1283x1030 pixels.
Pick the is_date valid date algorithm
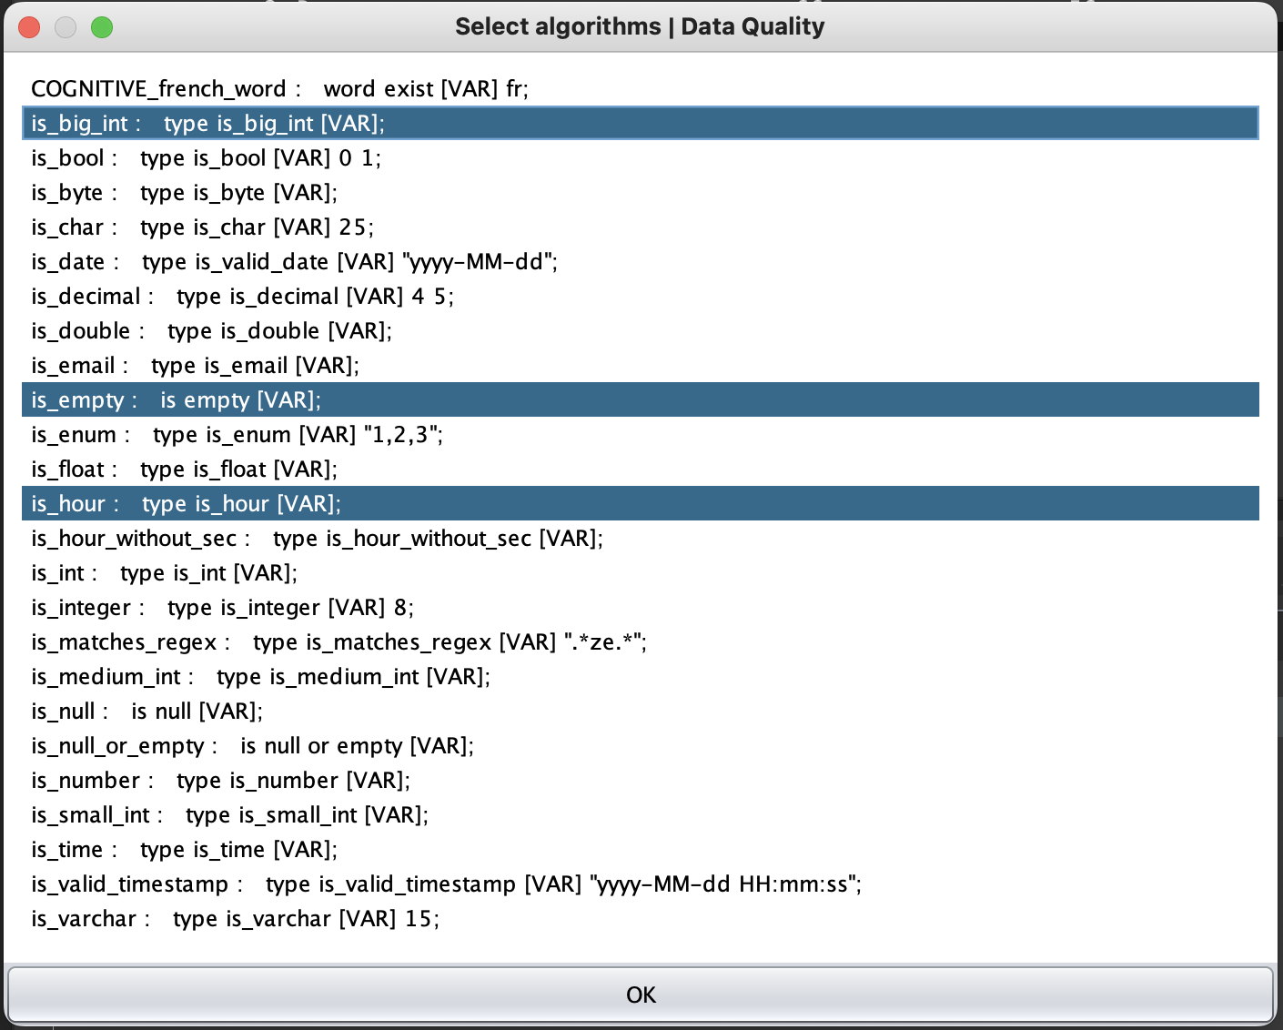point(294,262)
